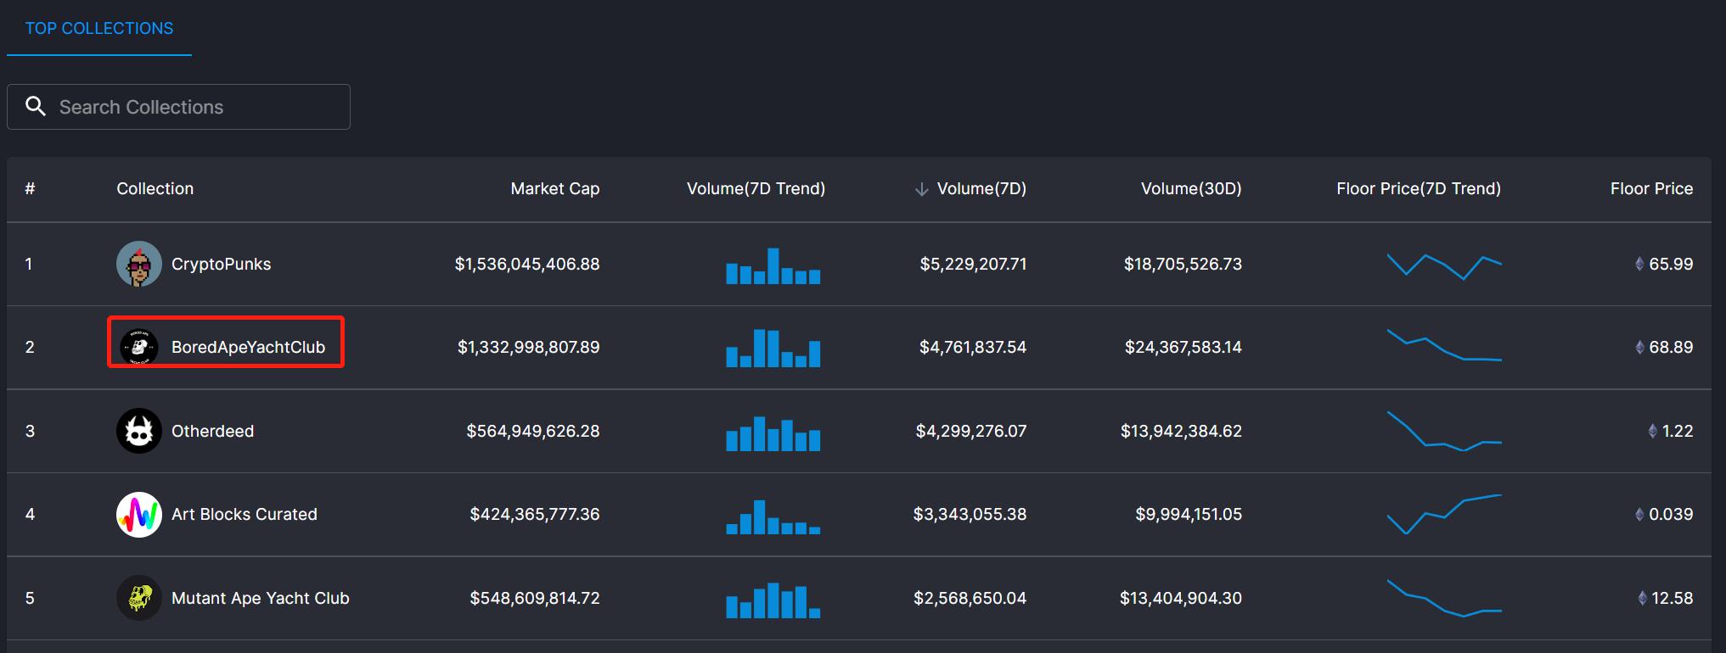Open Mutant Ape Yacht Club name link
The height and width of the screenshot is (653, 1726).
pos(260,598)
